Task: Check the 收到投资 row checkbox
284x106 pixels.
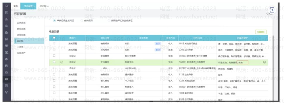Action: [54, 93]
